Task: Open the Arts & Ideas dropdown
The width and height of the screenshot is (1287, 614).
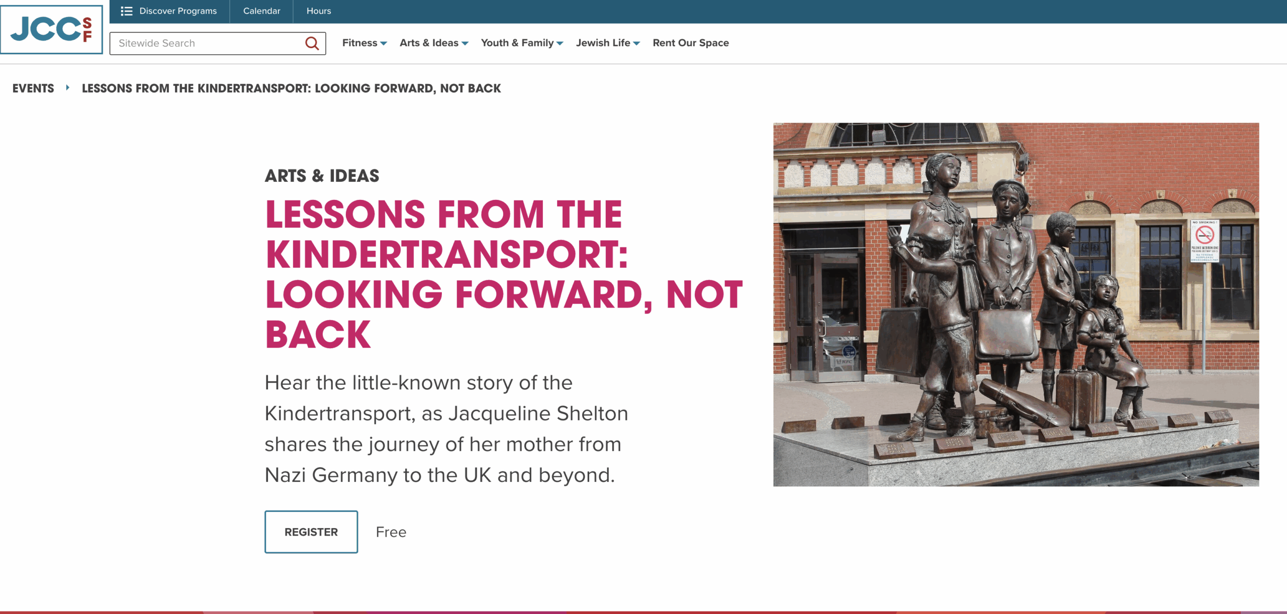Action: click(x=434, y=43)
